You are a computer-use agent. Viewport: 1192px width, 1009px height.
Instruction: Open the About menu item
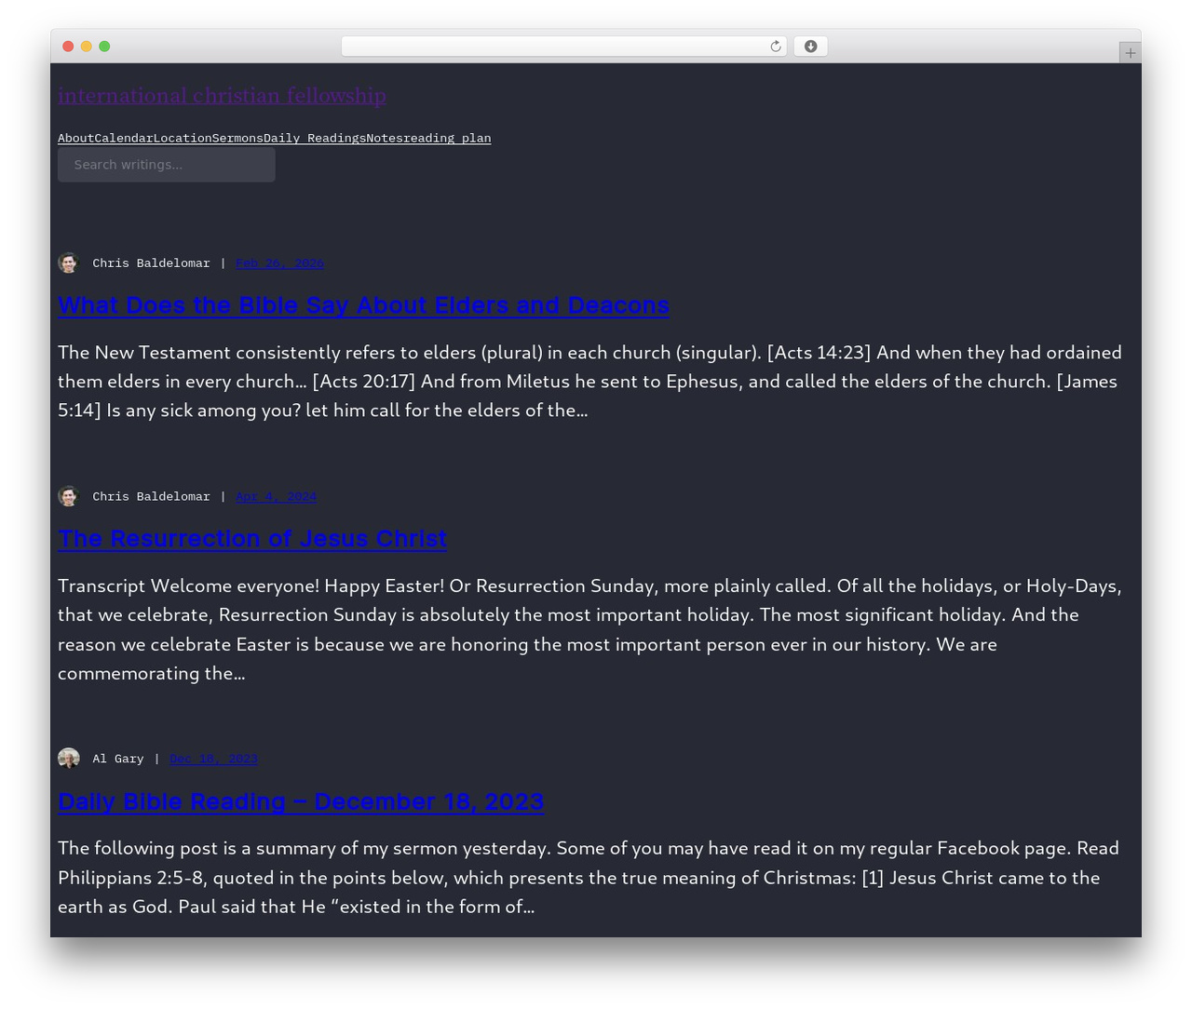(76, 138)
